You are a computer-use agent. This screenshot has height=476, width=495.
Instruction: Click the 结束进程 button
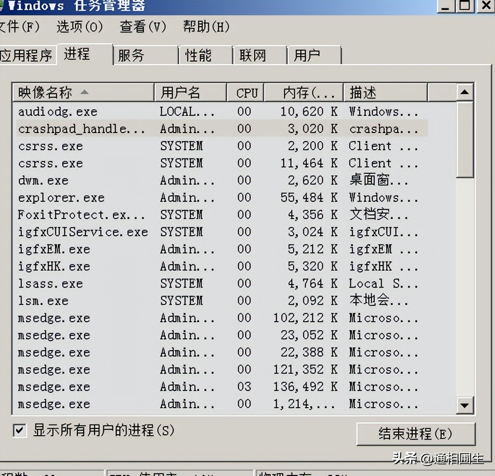point(415,433)
